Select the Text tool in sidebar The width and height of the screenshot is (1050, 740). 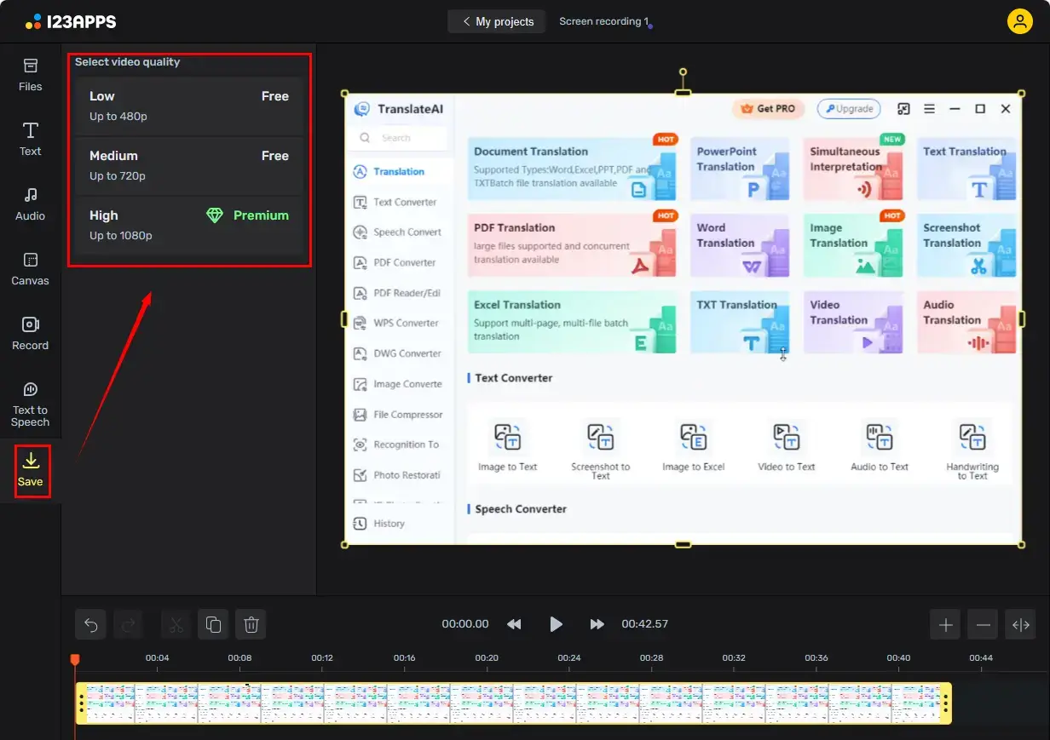[x=30, y=139]
